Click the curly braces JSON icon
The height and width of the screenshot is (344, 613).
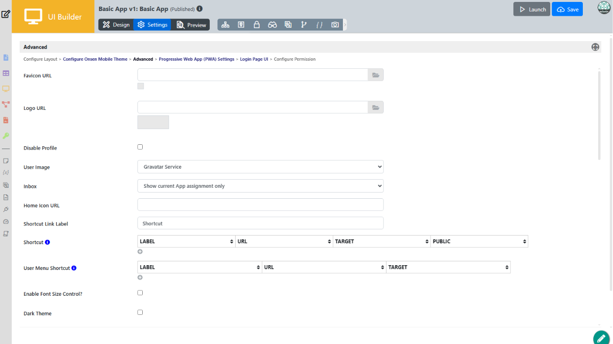[319, 25]
